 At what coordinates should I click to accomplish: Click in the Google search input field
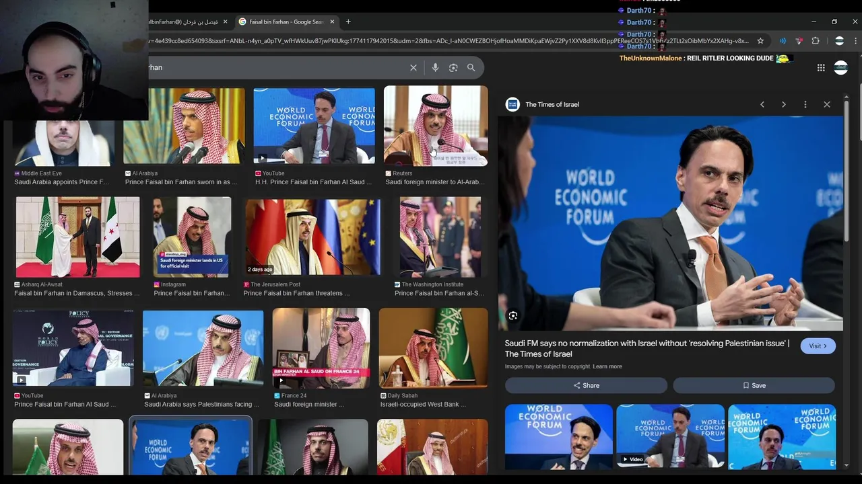pos(276,67)
